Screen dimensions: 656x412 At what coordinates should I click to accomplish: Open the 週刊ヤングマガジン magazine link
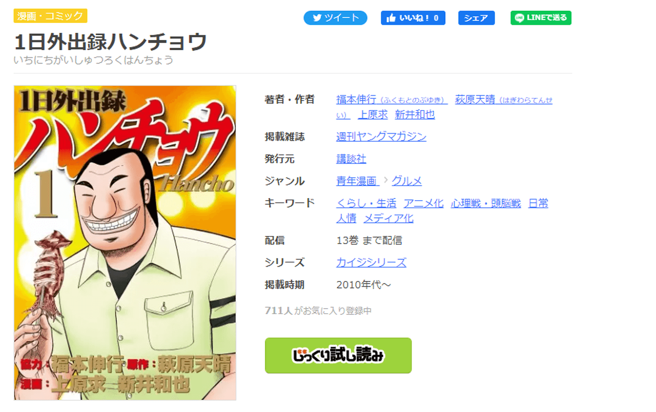point(381,137)
